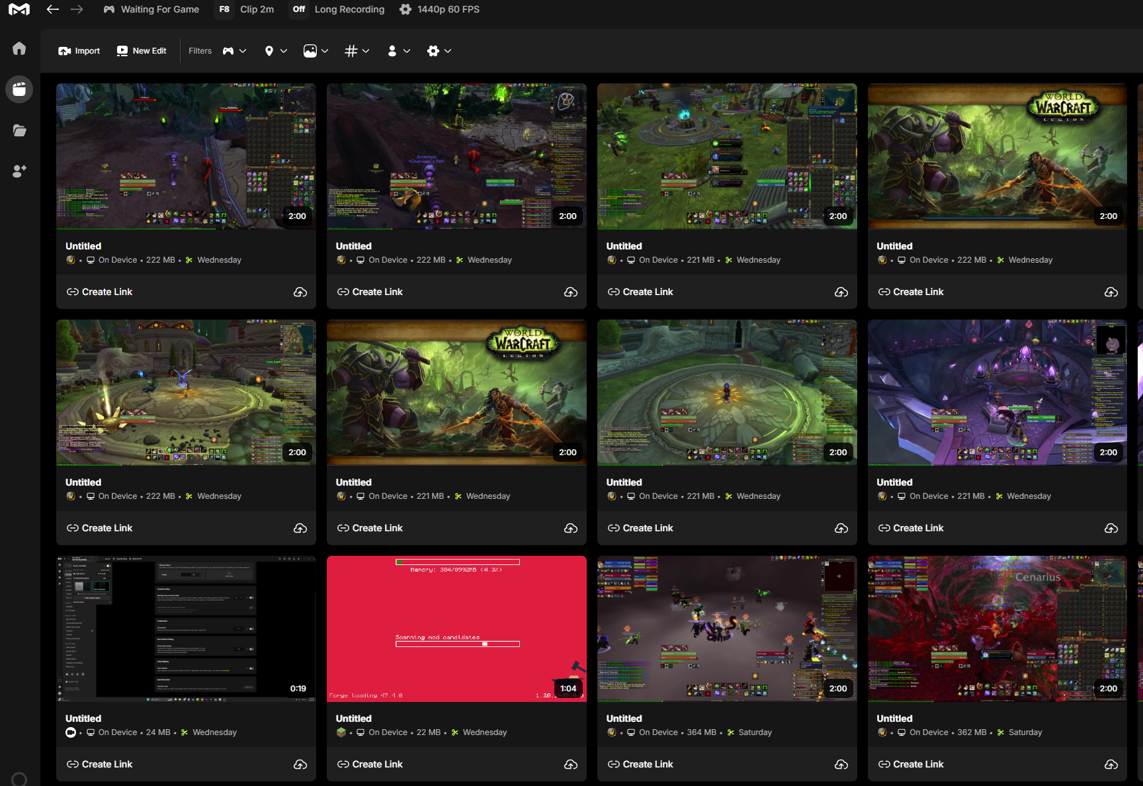
Task: Upload first top-row clip to cloud
Action: tap(300, 292)
